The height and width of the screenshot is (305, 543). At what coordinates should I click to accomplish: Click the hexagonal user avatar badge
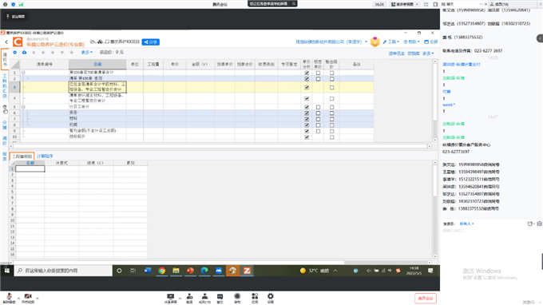(375, 42)
